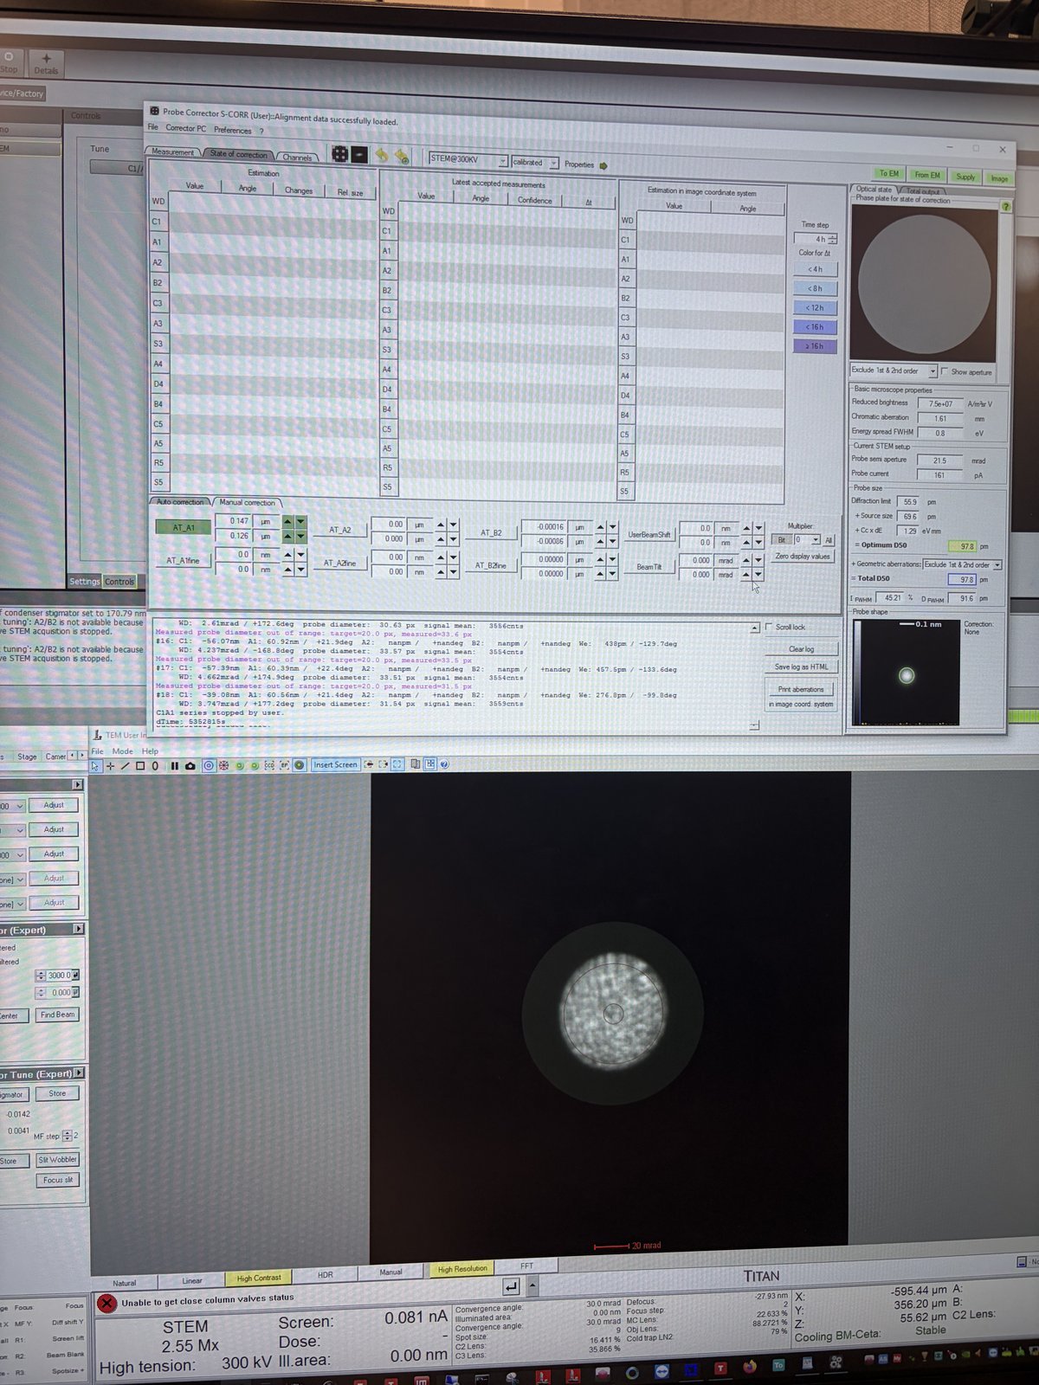
Task: Click the From EM button
Action: click(926, 175)
